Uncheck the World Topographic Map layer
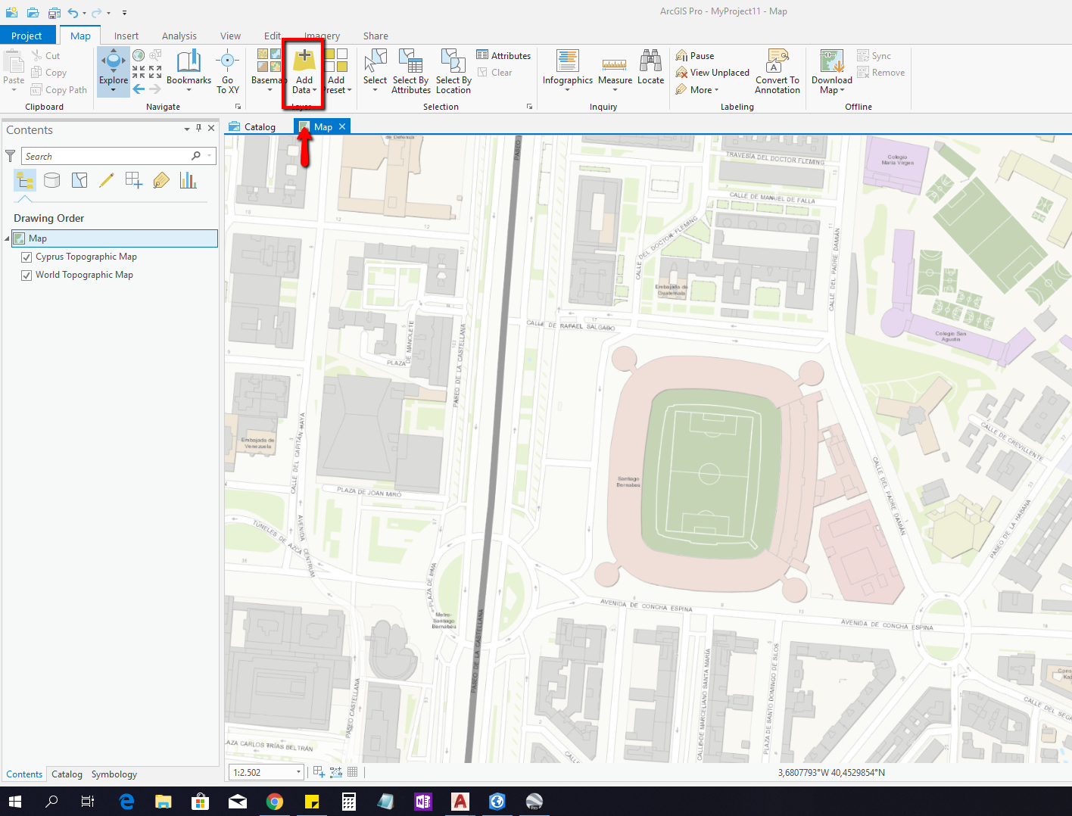 point(26,276)
